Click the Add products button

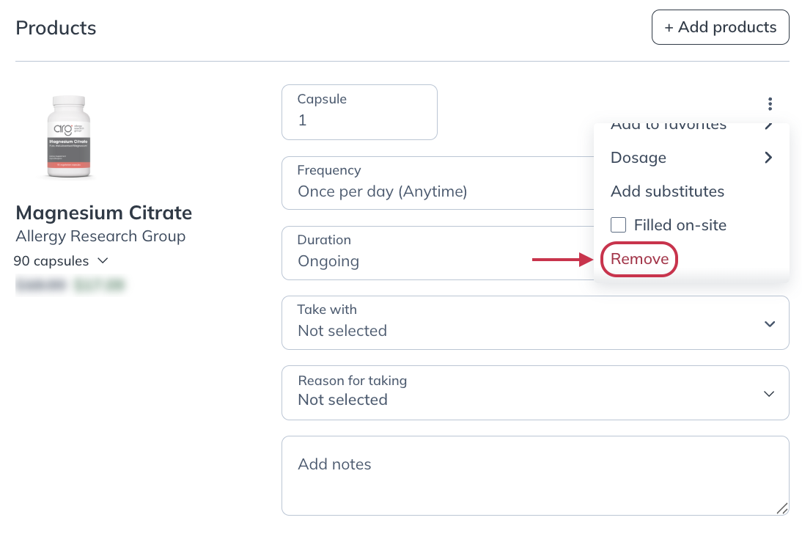[720, 27]
